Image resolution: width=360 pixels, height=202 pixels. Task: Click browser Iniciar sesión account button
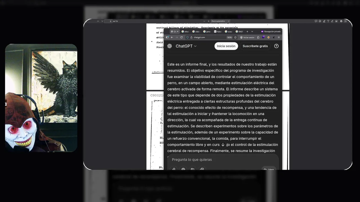tap(247, 37)
